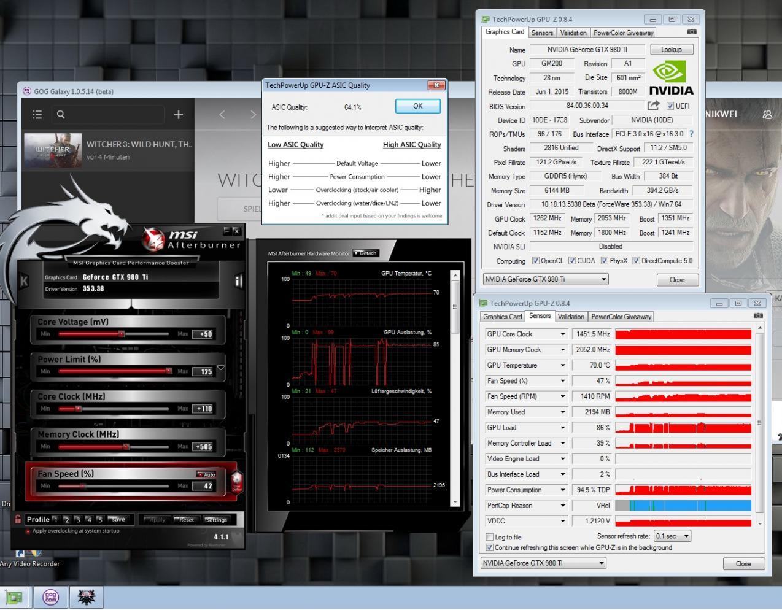Toggle Apply overclocking at system startup
The width and height of the screenshot is (782, 610).
click(x=28, y=531)
